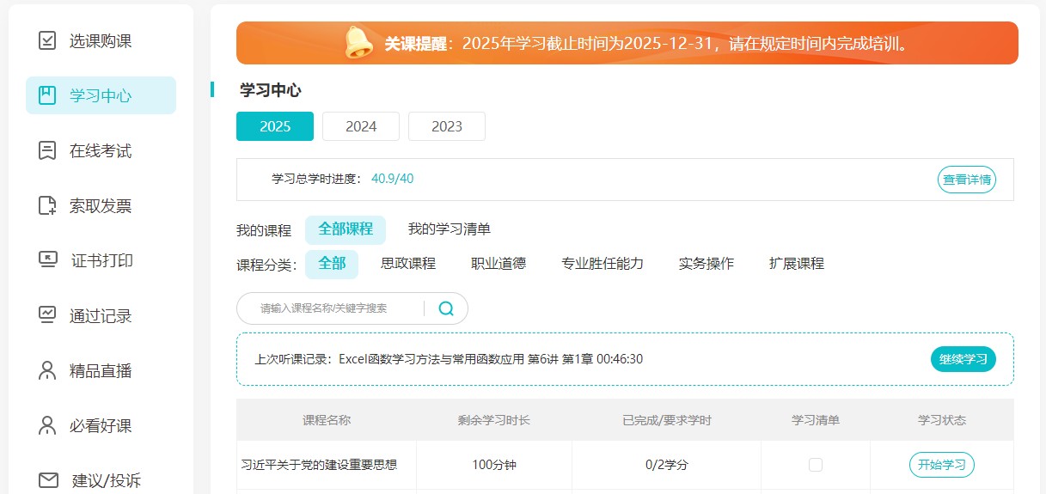Screen dimensions: 1046x494
Task: Open 精品直播 in the sidebar
Action: pos(101,370)
